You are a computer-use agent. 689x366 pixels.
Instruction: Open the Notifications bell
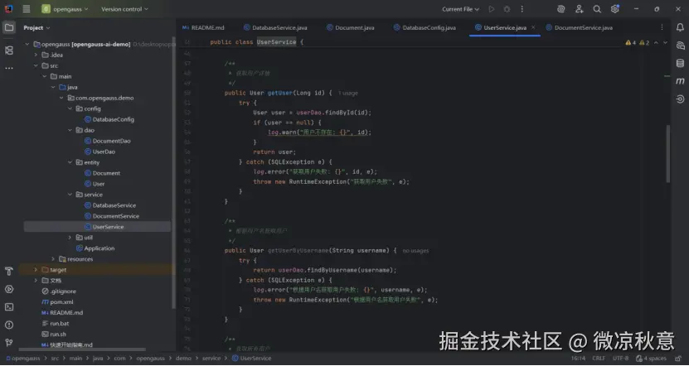click(x=680, y=27)
